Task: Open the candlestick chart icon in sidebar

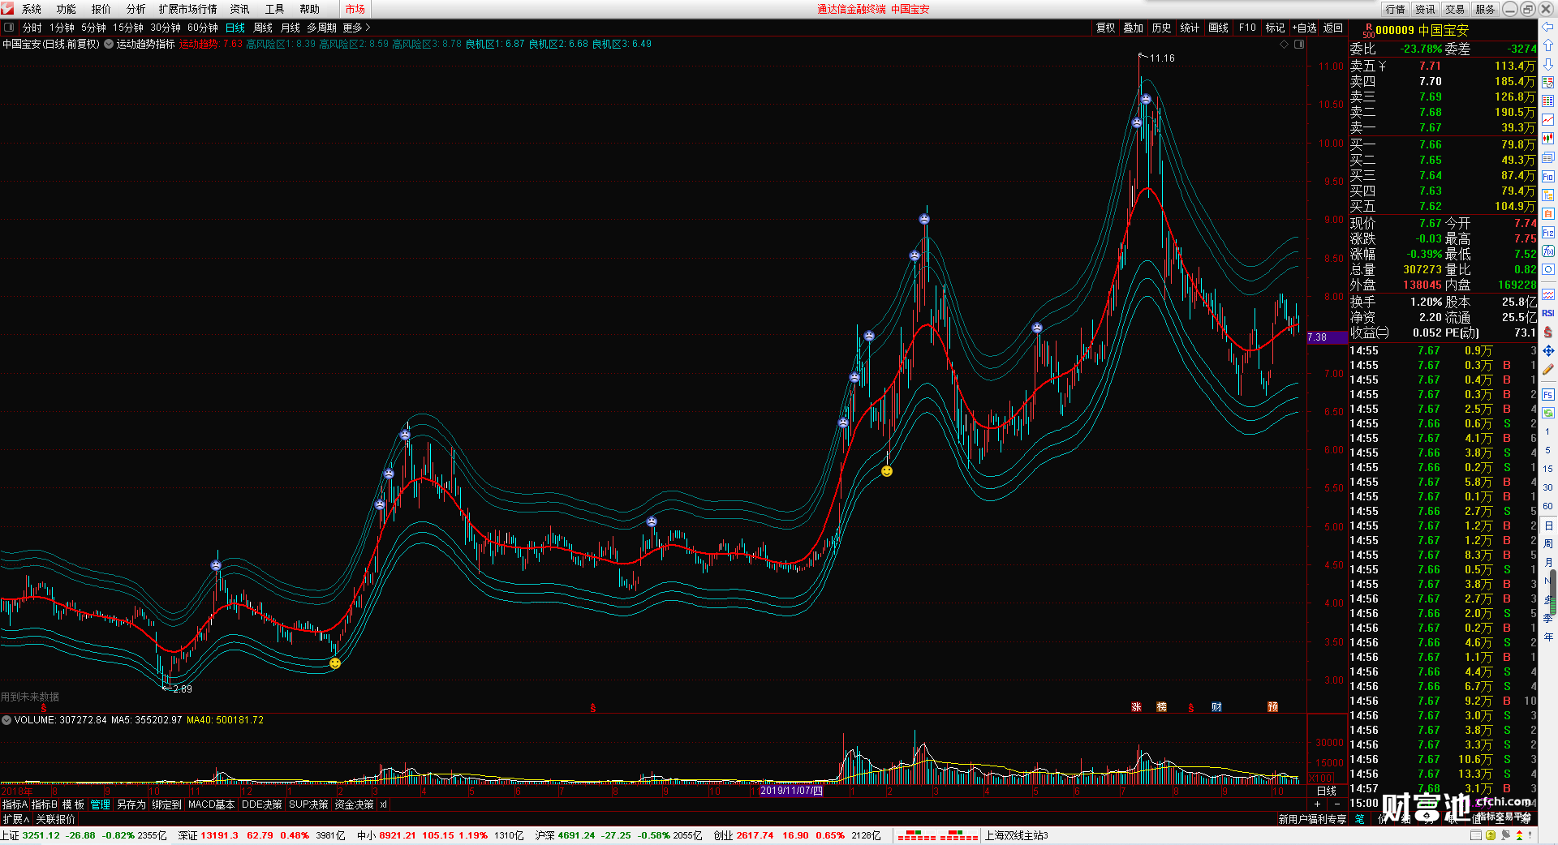Action: click(1548, 139)
